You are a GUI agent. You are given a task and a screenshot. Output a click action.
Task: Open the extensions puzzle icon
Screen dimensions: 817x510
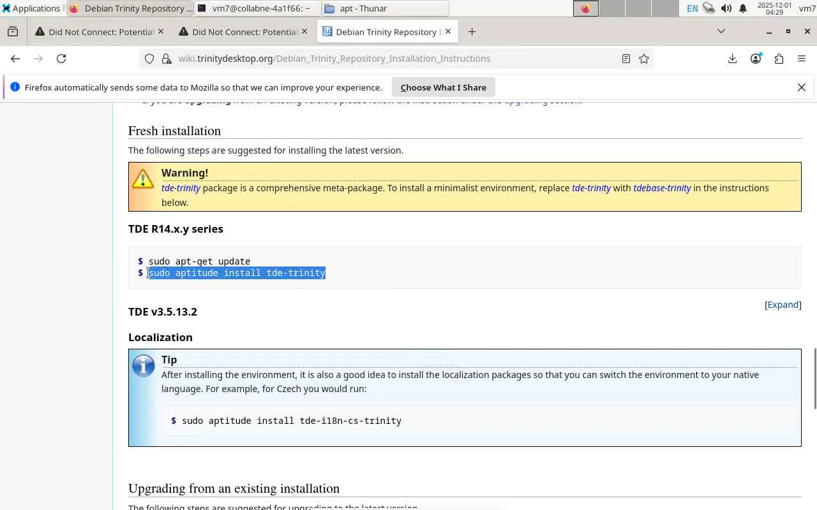point(779,59)
